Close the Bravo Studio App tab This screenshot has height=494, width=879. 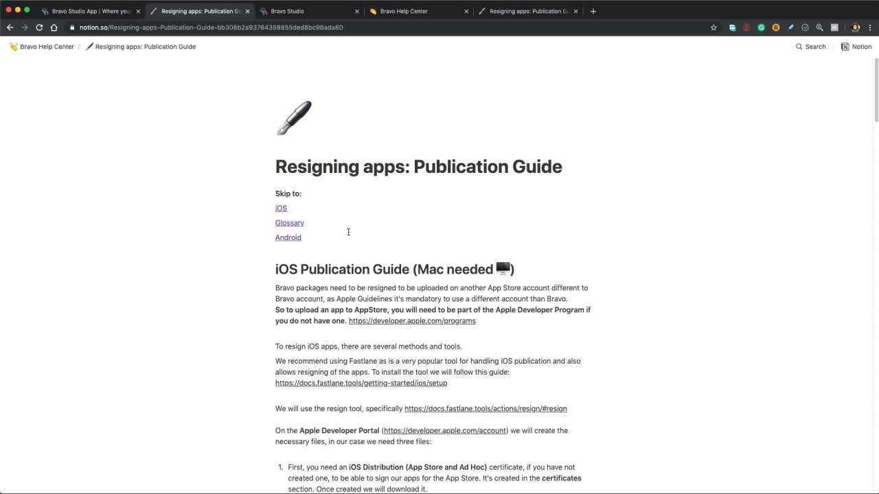[x=138, y=11]
